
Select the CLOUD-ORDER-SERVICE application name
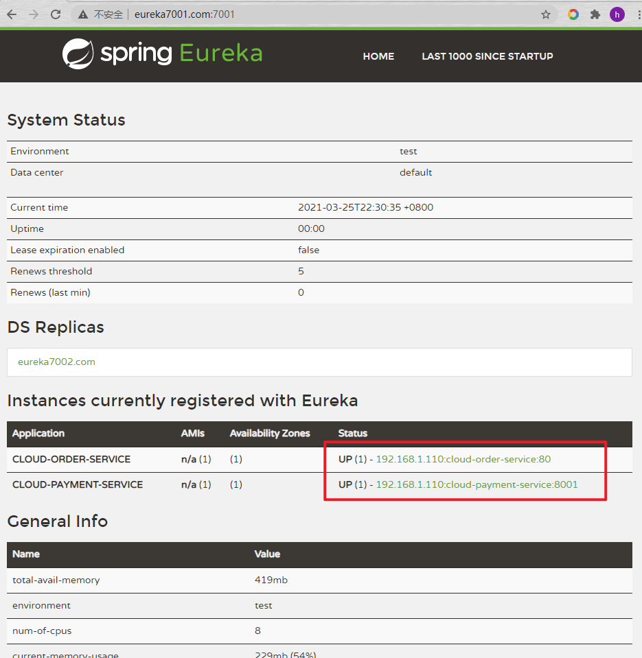[x=71, y=459]
